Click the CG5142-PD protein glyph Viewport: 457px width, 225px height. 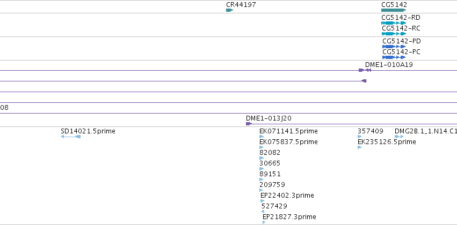click(x=394, y=47)
